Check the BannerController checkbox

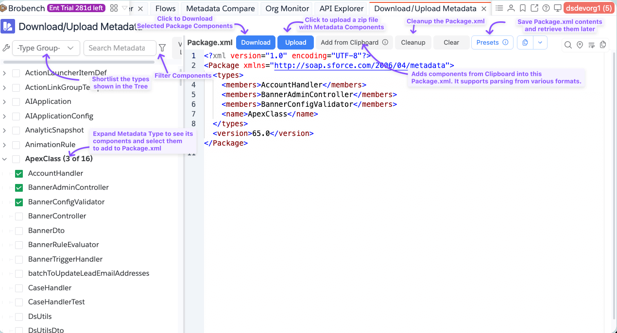click(x=19, y=216)
